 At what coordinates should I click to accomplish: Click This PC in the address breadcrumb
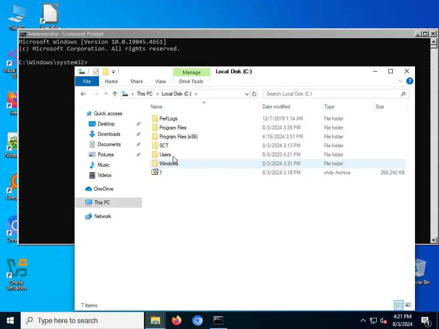tap(144, 94)
